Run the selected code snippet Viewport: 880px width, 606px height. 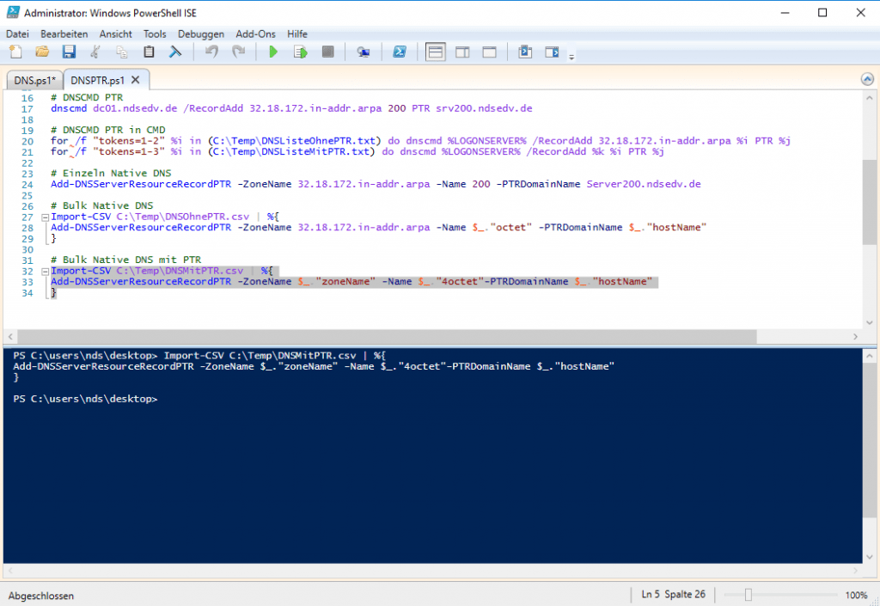pos(300,52)
